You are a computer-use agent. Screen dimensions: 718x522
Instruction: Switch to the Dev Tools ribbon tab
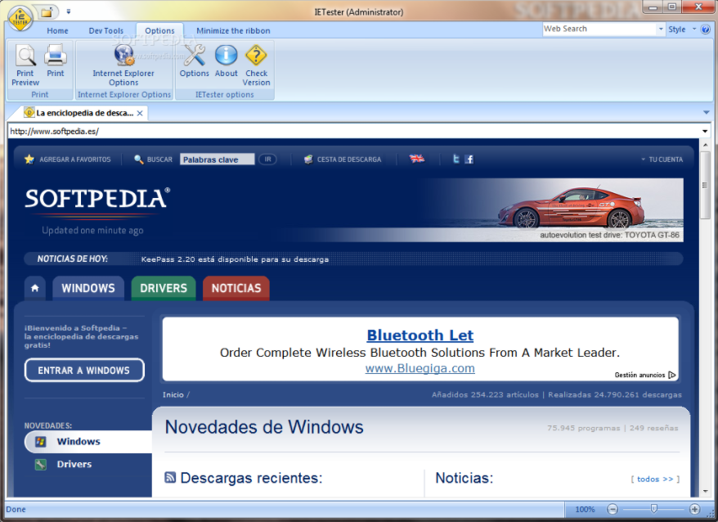tap(105, 31)
